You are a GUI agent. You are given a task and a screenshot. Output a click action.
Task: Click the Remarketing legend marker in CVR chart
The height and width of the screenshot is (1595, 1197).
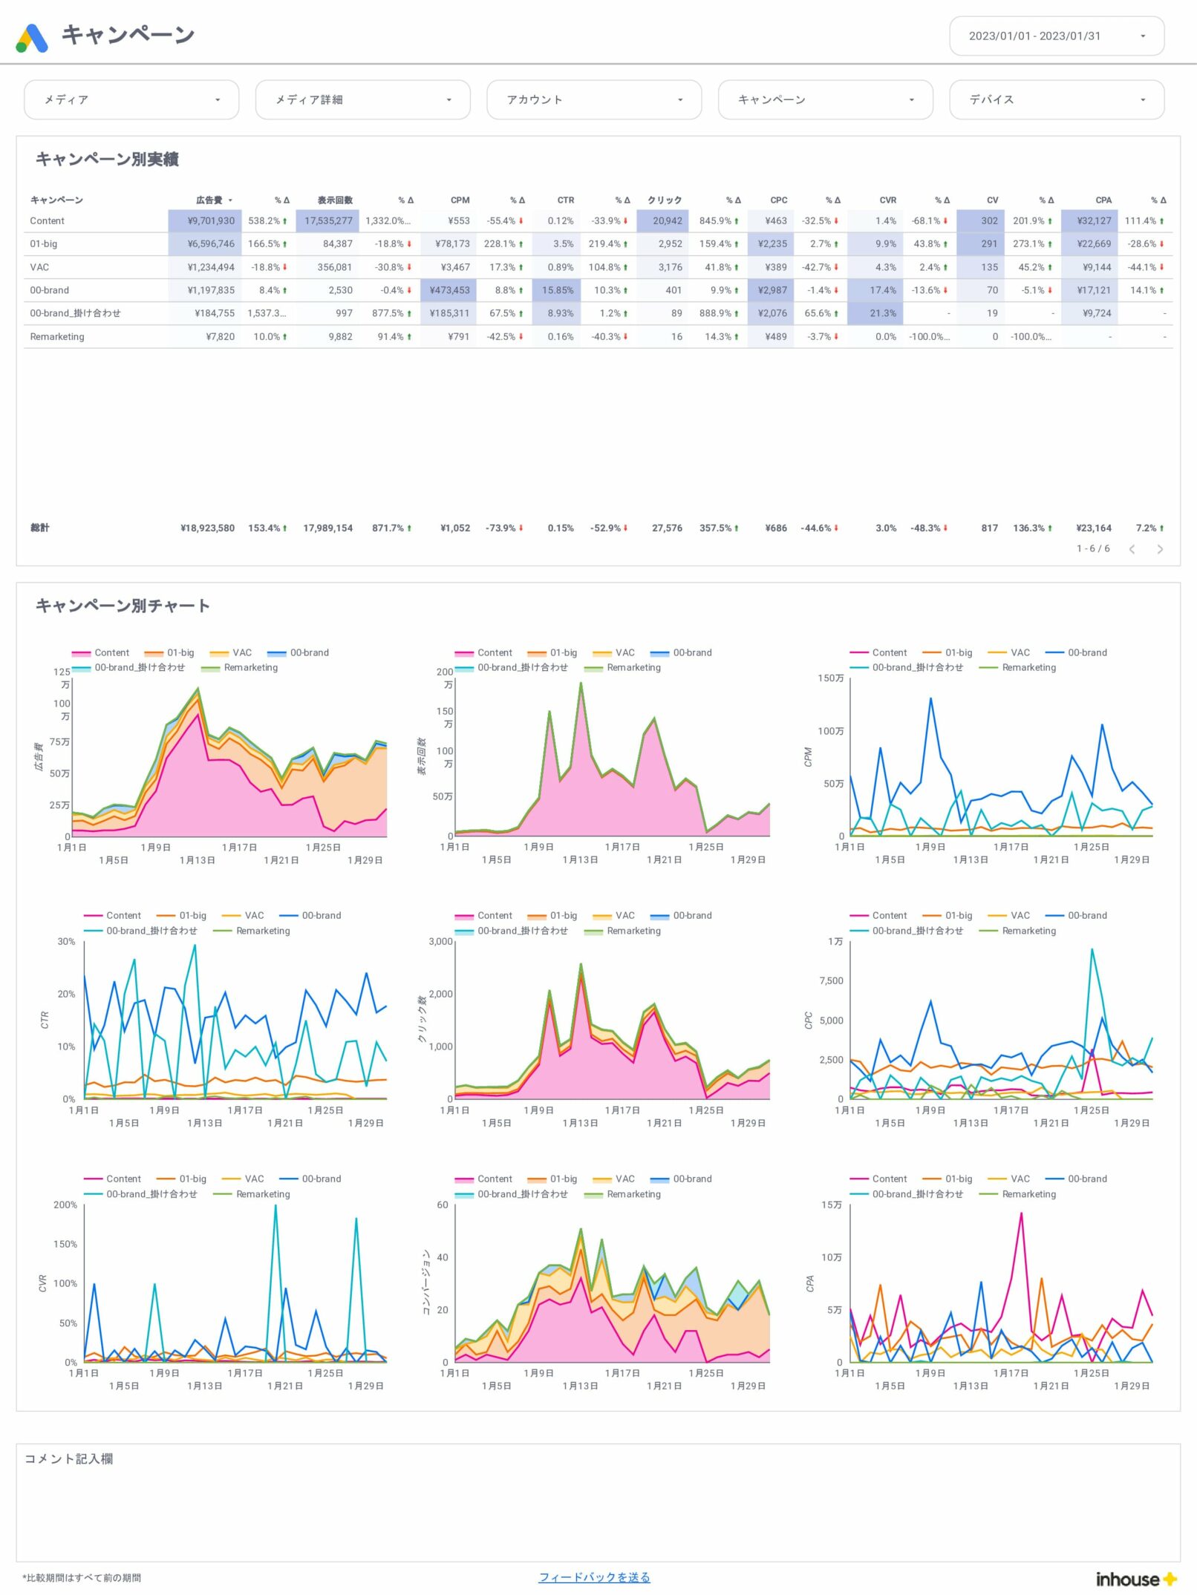223,1194
